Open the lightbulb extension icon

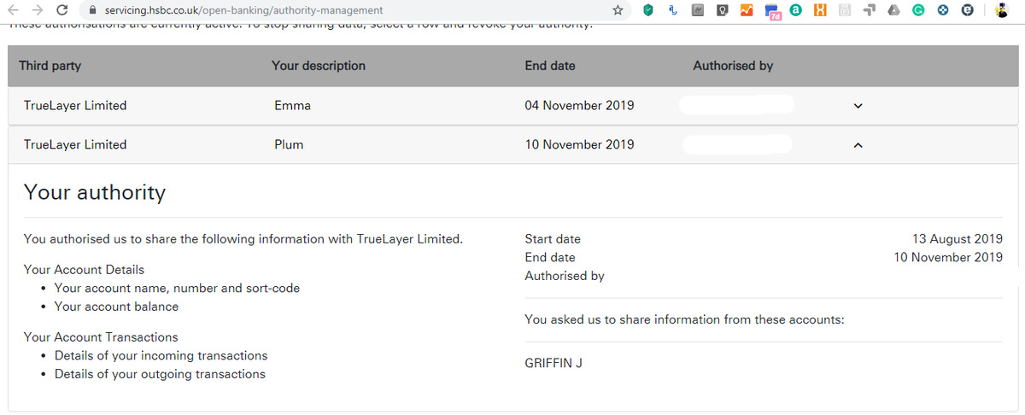(x=722, y=10)
